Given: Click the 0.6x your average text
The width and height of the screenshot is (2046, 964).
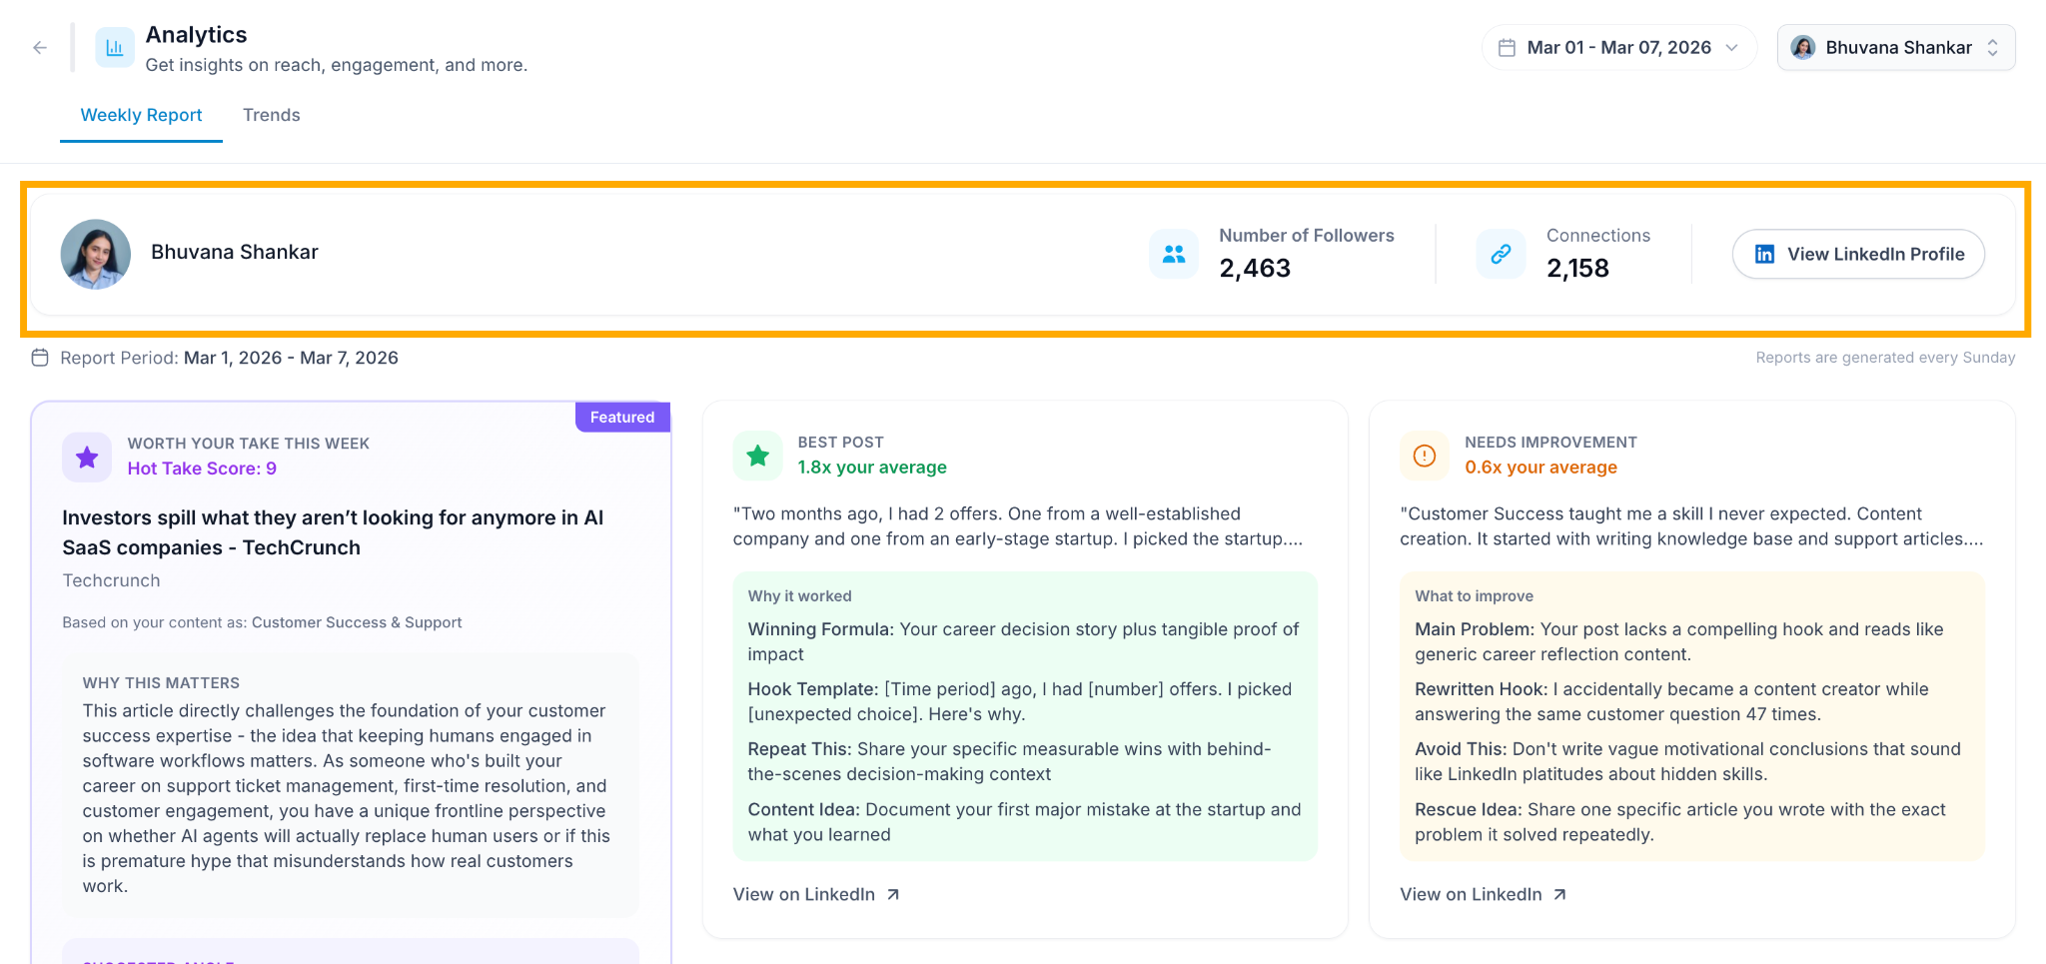Looking at the screenshot, I should click(x=1540, y=468).
